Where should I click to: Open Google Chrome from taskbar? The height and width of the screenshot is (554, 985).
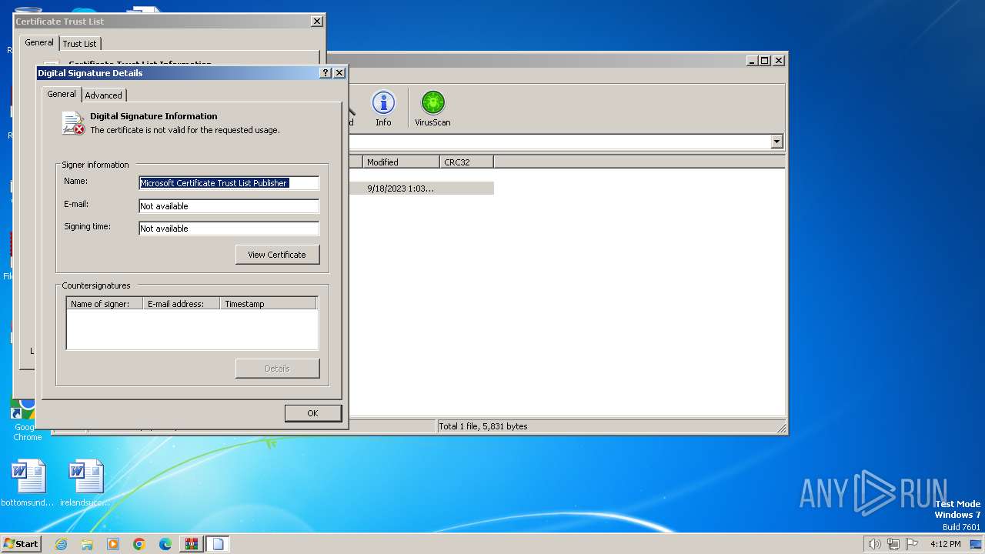tap(139, 544)
